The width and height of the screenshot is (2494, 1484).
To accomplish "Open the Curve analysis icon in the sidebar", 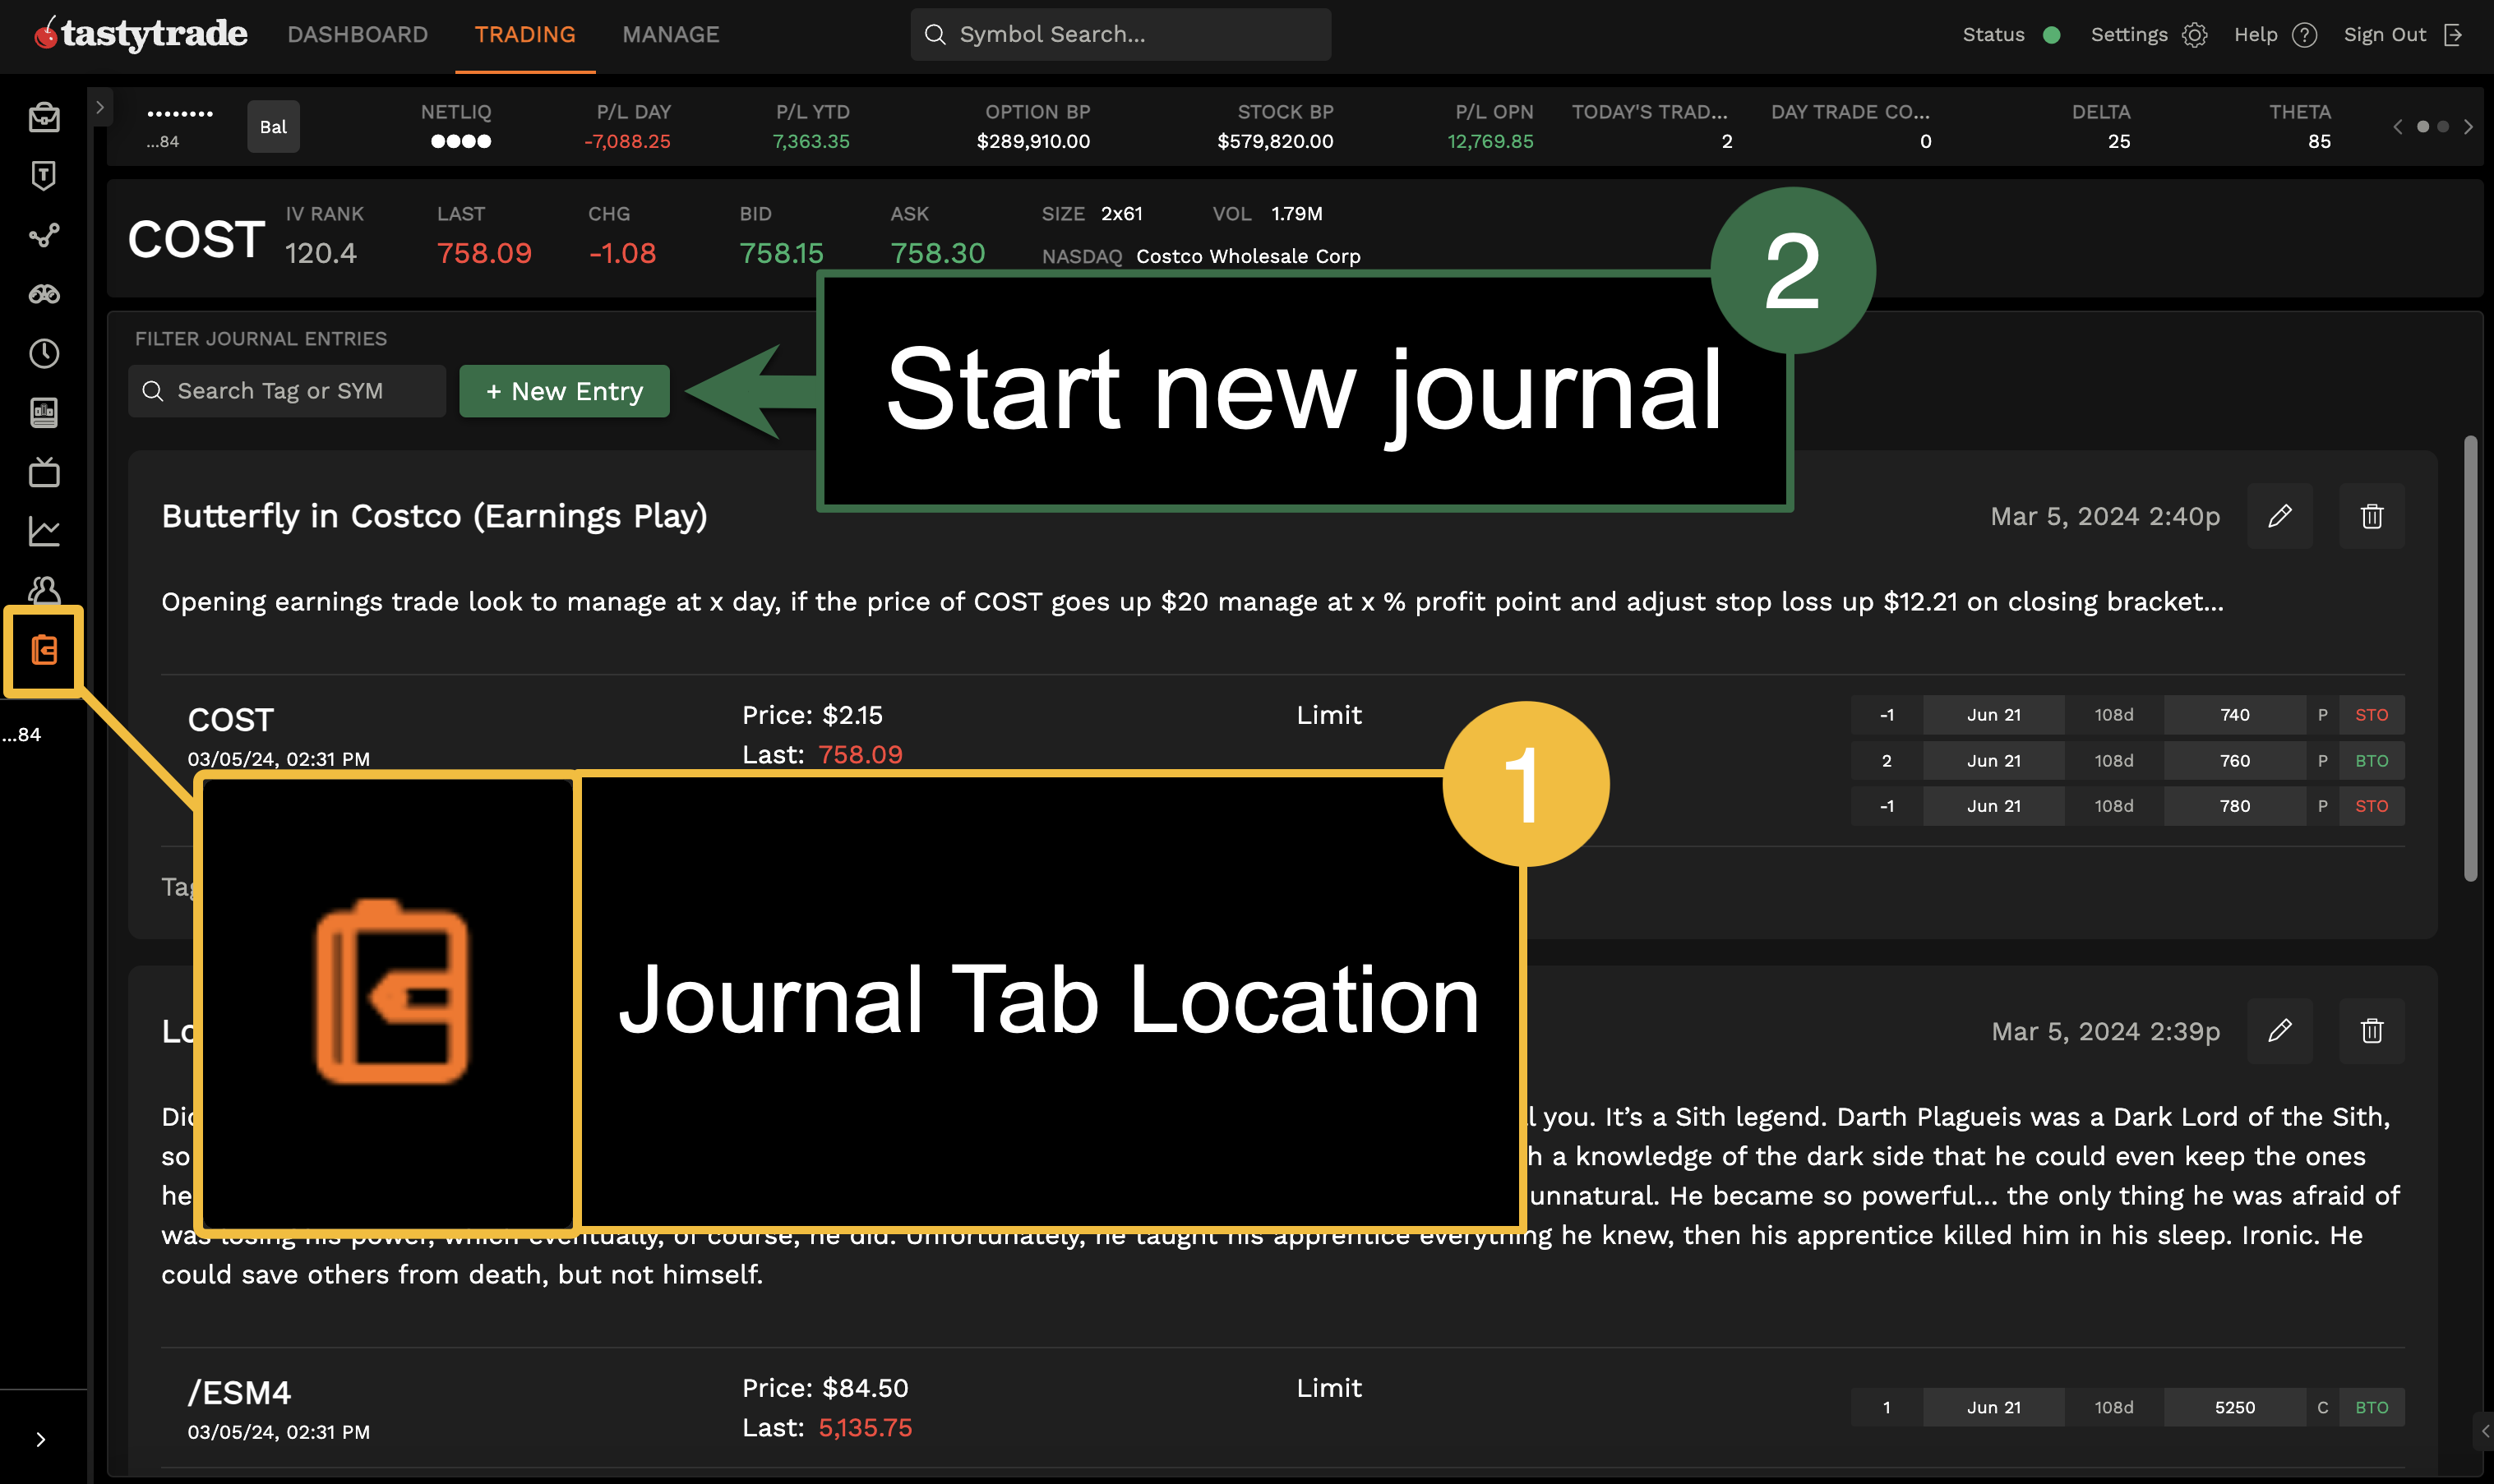I will (43, 235).
